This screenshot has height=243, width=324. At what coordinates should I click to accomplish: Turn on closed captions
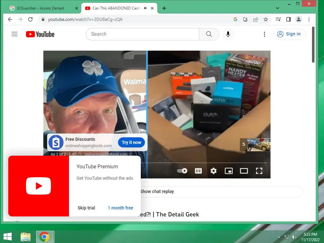tap(198, 171)
